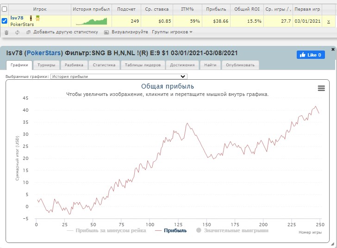Uncheck the lsv78 player row checkbox
The width and height of the screenshot is (337, 248).
point(4,21)
